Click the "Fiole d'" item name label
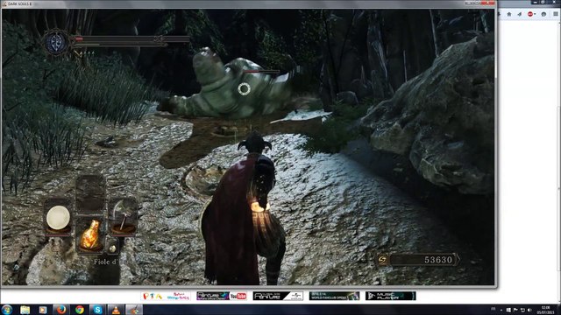 pos(106,262)
